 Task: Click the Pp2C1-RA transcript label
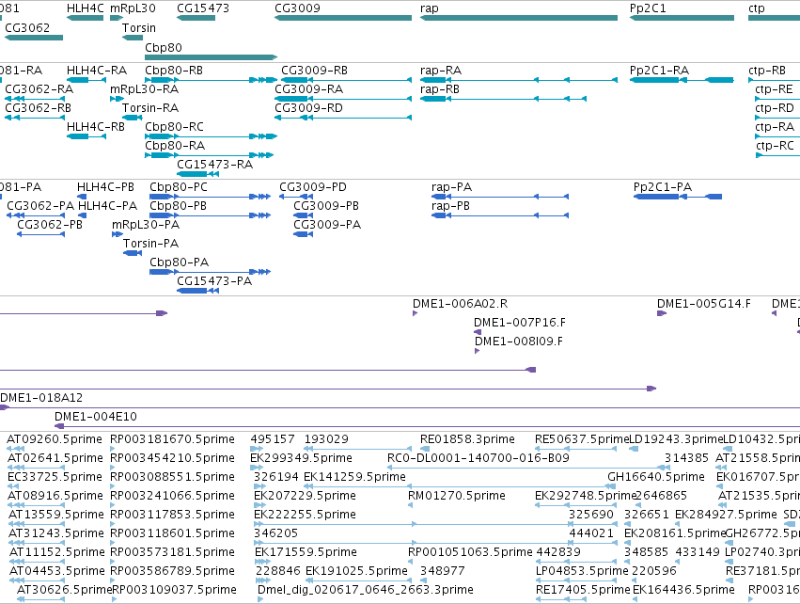pyautogui.click(x=659, y=70)
